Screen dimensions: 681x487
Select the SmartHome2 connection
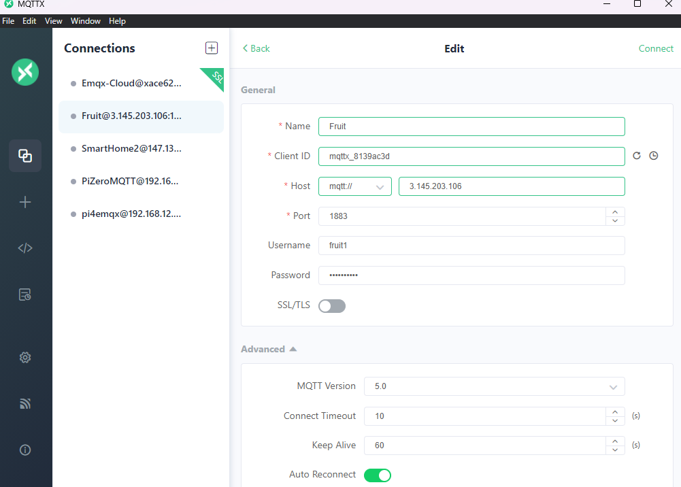coord(141,149)
